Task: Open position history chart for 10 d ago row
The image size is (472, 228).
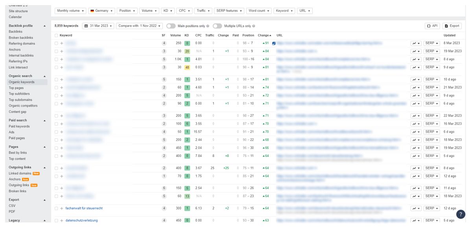Action: point(416,79)
